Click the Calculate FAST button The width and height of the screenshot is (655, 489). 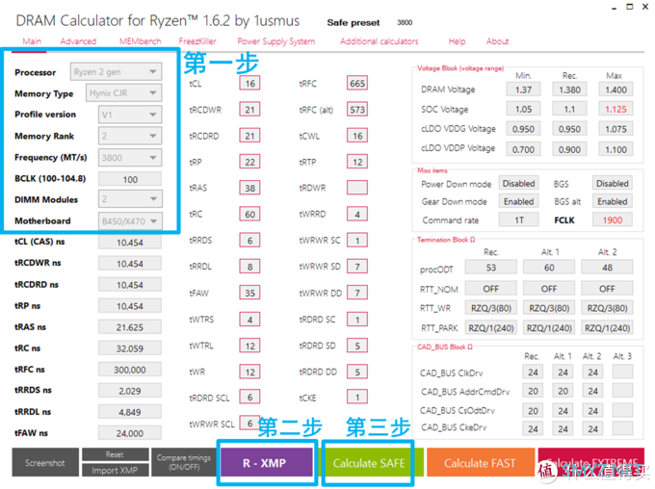click(480, 463)
